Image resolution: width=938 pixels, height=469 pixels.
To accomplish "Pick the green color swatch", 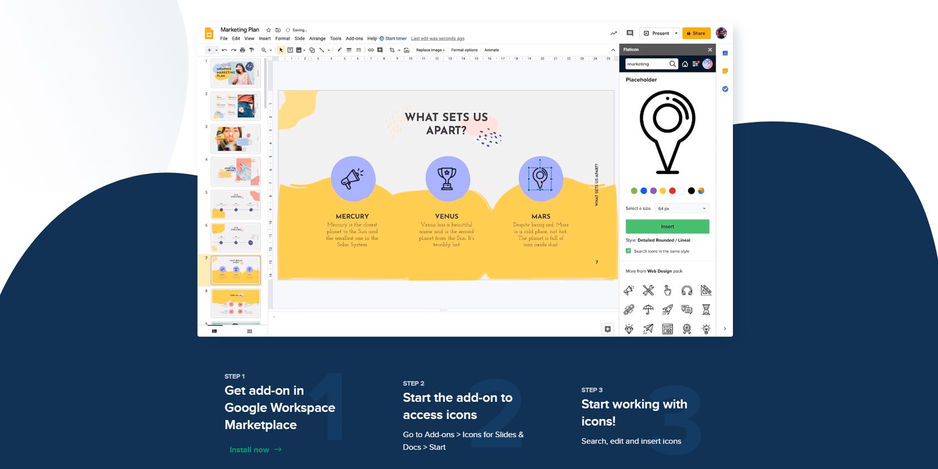I will pos(634,191).
